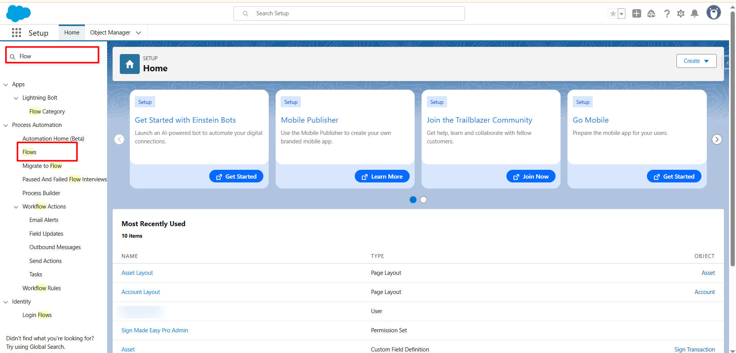Open the Create dropdown button
Viewport: 736px width, 353px height.
696,61
